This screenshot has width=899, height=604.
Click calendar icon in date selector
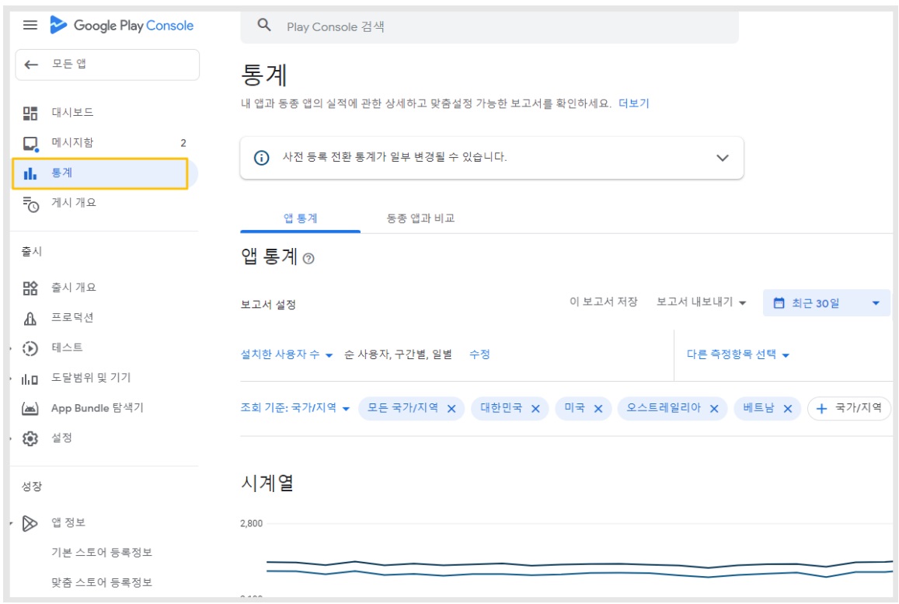coord(779,303)
